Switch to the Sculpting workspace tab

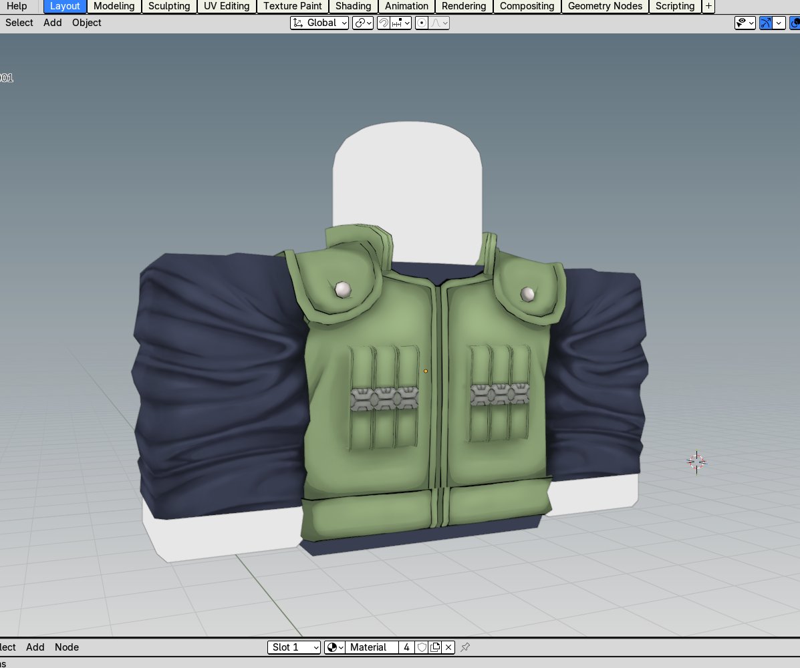click(x=169, y=6)
